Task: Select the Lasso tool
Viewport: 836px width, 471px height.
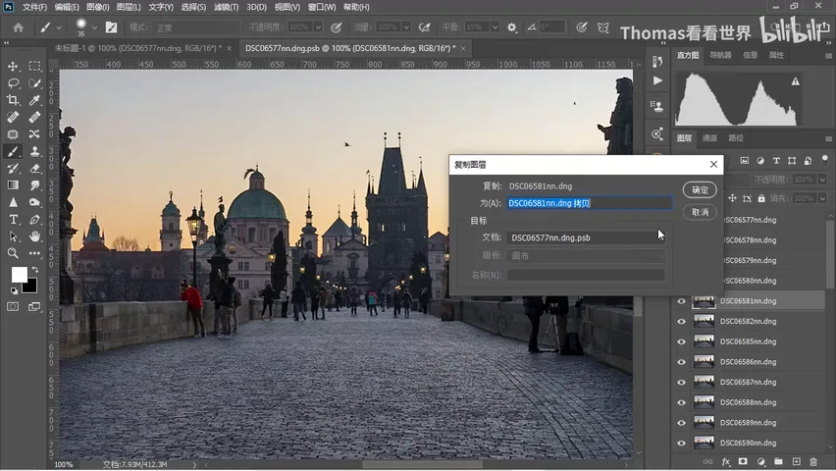Action: [x=13, y=83]
